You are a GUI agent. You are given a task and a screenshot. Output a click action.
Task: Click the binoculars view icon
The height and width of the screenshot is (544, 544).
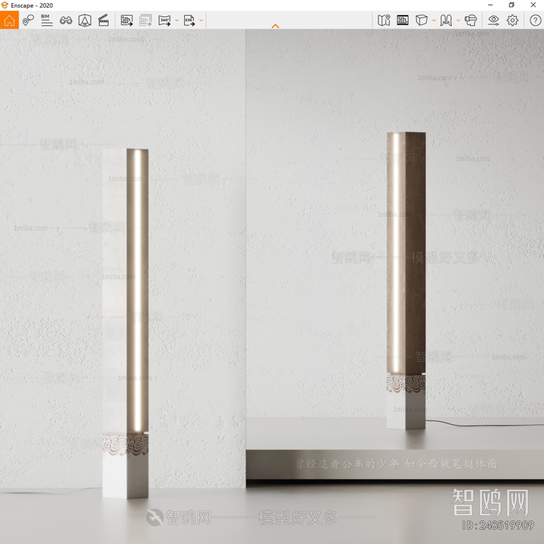66,20
